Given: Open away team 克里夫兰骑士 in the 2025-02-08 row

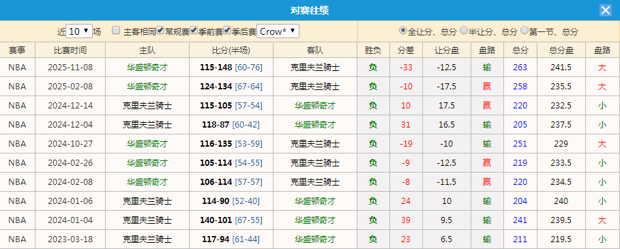Looking at the screenshot, I should click(x=314, y=87).
